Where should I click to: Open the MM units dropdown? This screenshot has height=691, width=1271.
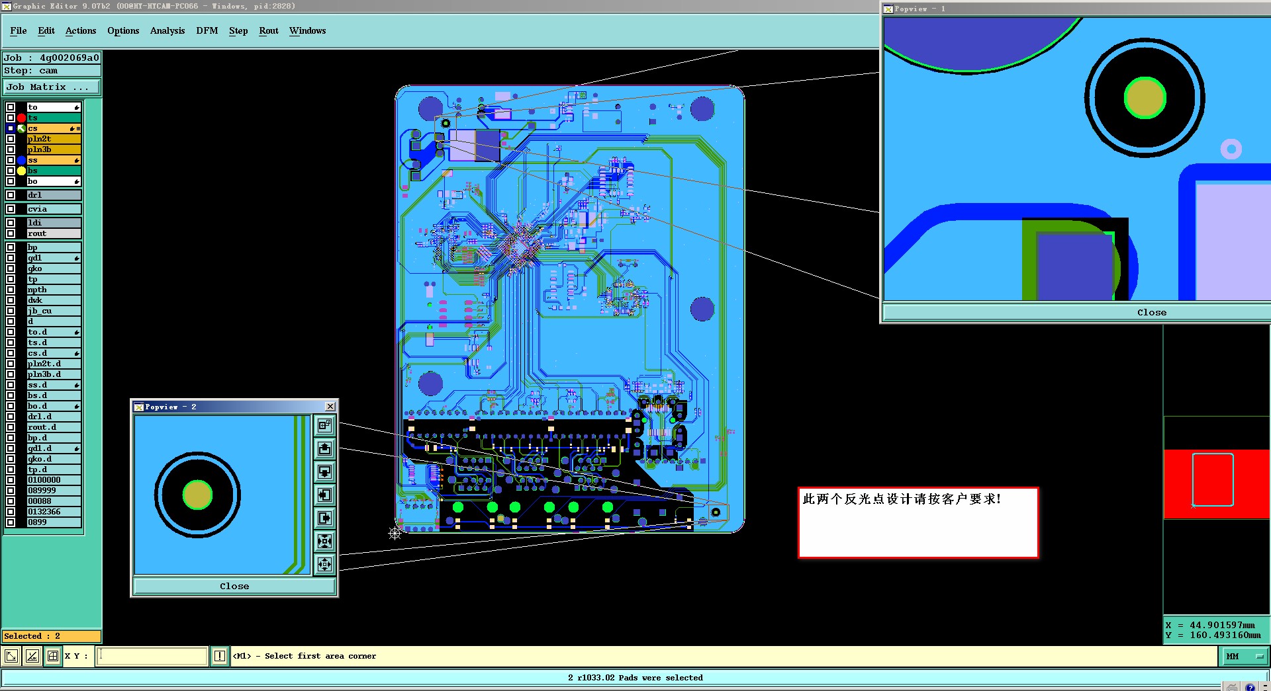[x=1245, y=656]
